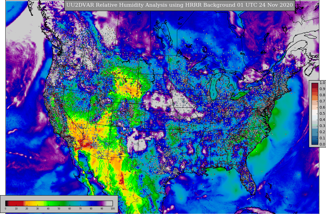Select the 0.7 label on vertical colorbar
326x214 pixels.
click(x=322, y=101)
